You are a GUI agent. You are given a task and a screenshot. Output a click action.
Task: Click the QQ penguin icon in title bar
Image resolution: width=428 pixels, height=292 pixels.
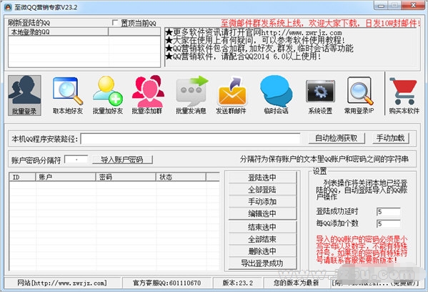point(8,7)
